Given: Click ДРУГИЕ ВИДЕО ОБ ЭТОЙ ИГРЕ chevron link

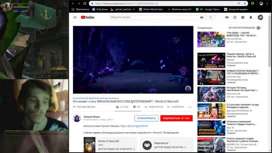Looking at the screenshot, I should (116, 149).
